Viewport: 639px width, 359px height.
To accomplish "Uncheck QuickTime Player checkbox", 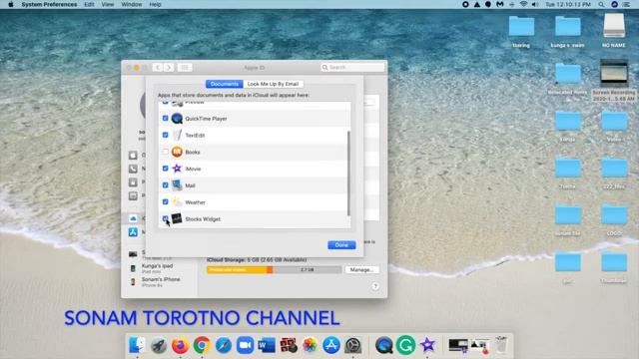I will pos(165,118).
